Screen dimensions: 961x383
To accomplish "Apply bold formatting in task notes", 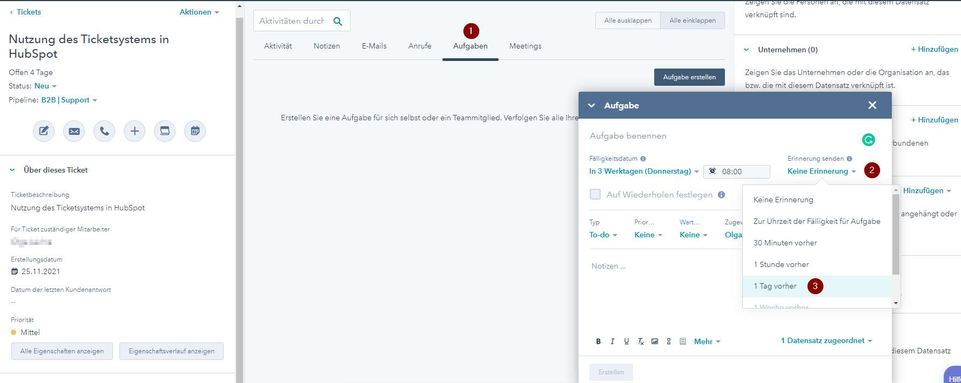I will [x=598, y=341].
